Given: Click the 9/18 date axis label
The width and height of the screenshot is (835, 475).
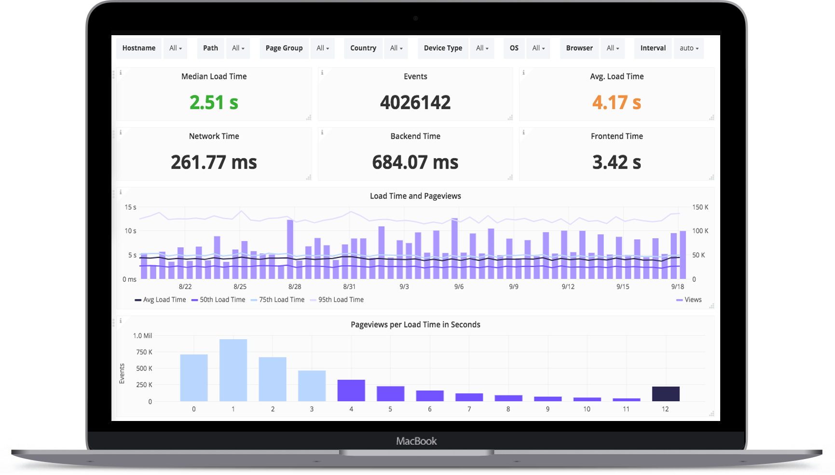Looking at the screenshot, I should pos(678,287).
